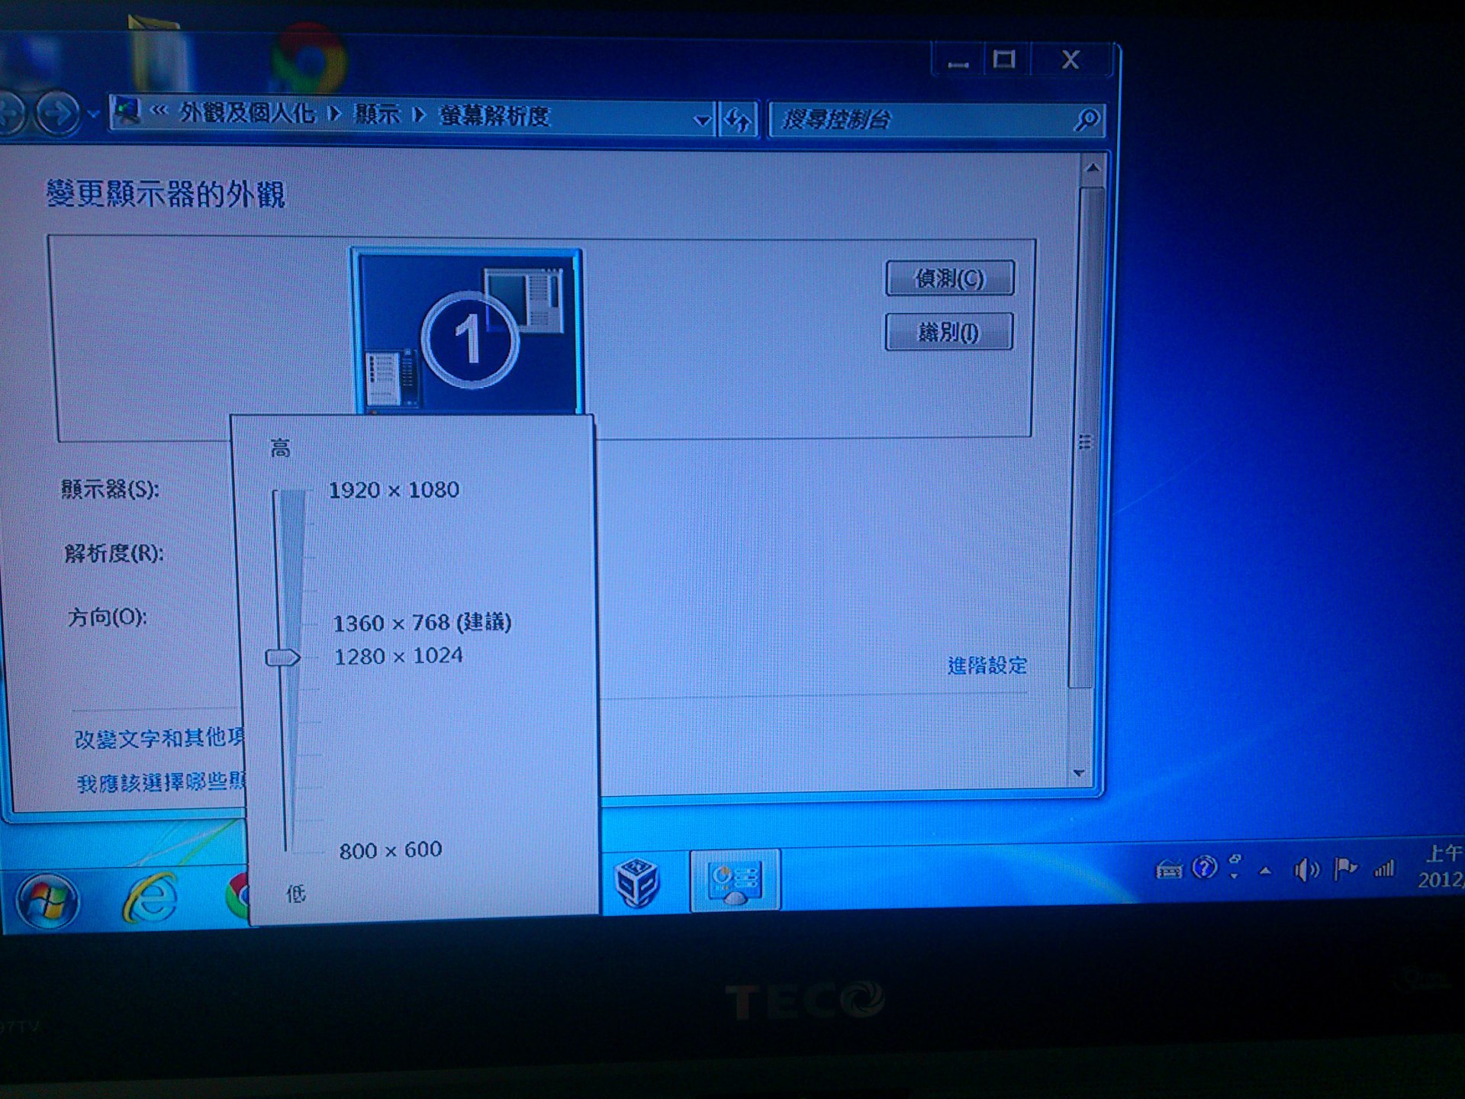Screen dimensions: 1465x1099
Task: Go to 顯示 breadcrumb
Action: tap(377, 114)
